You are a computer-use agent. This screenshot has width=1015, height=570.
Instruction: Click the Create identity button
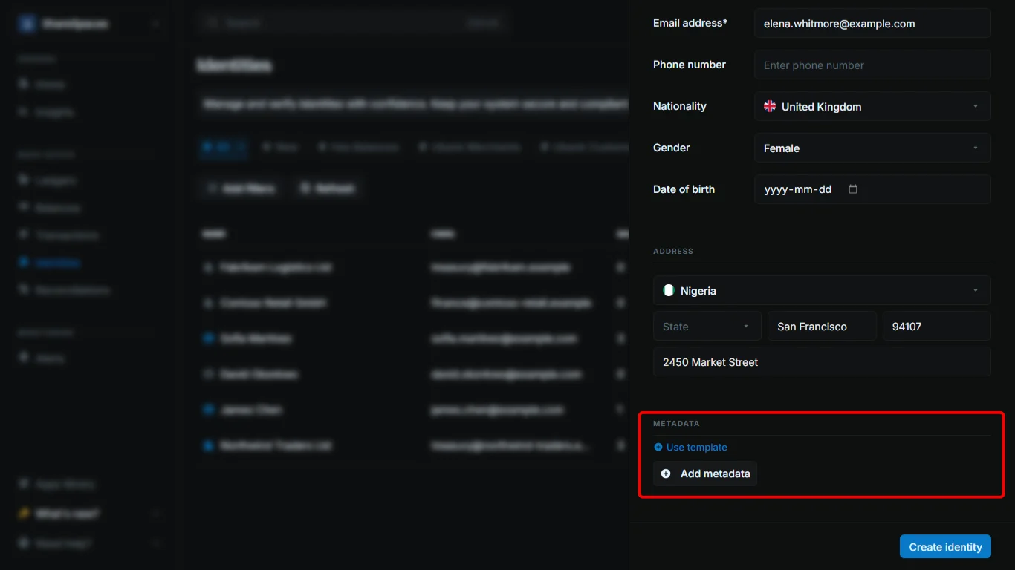945,547
